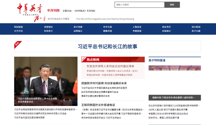Open headline 习近平总书记和长江的故事
The image size is (216, 125).
tap(108, 46)
